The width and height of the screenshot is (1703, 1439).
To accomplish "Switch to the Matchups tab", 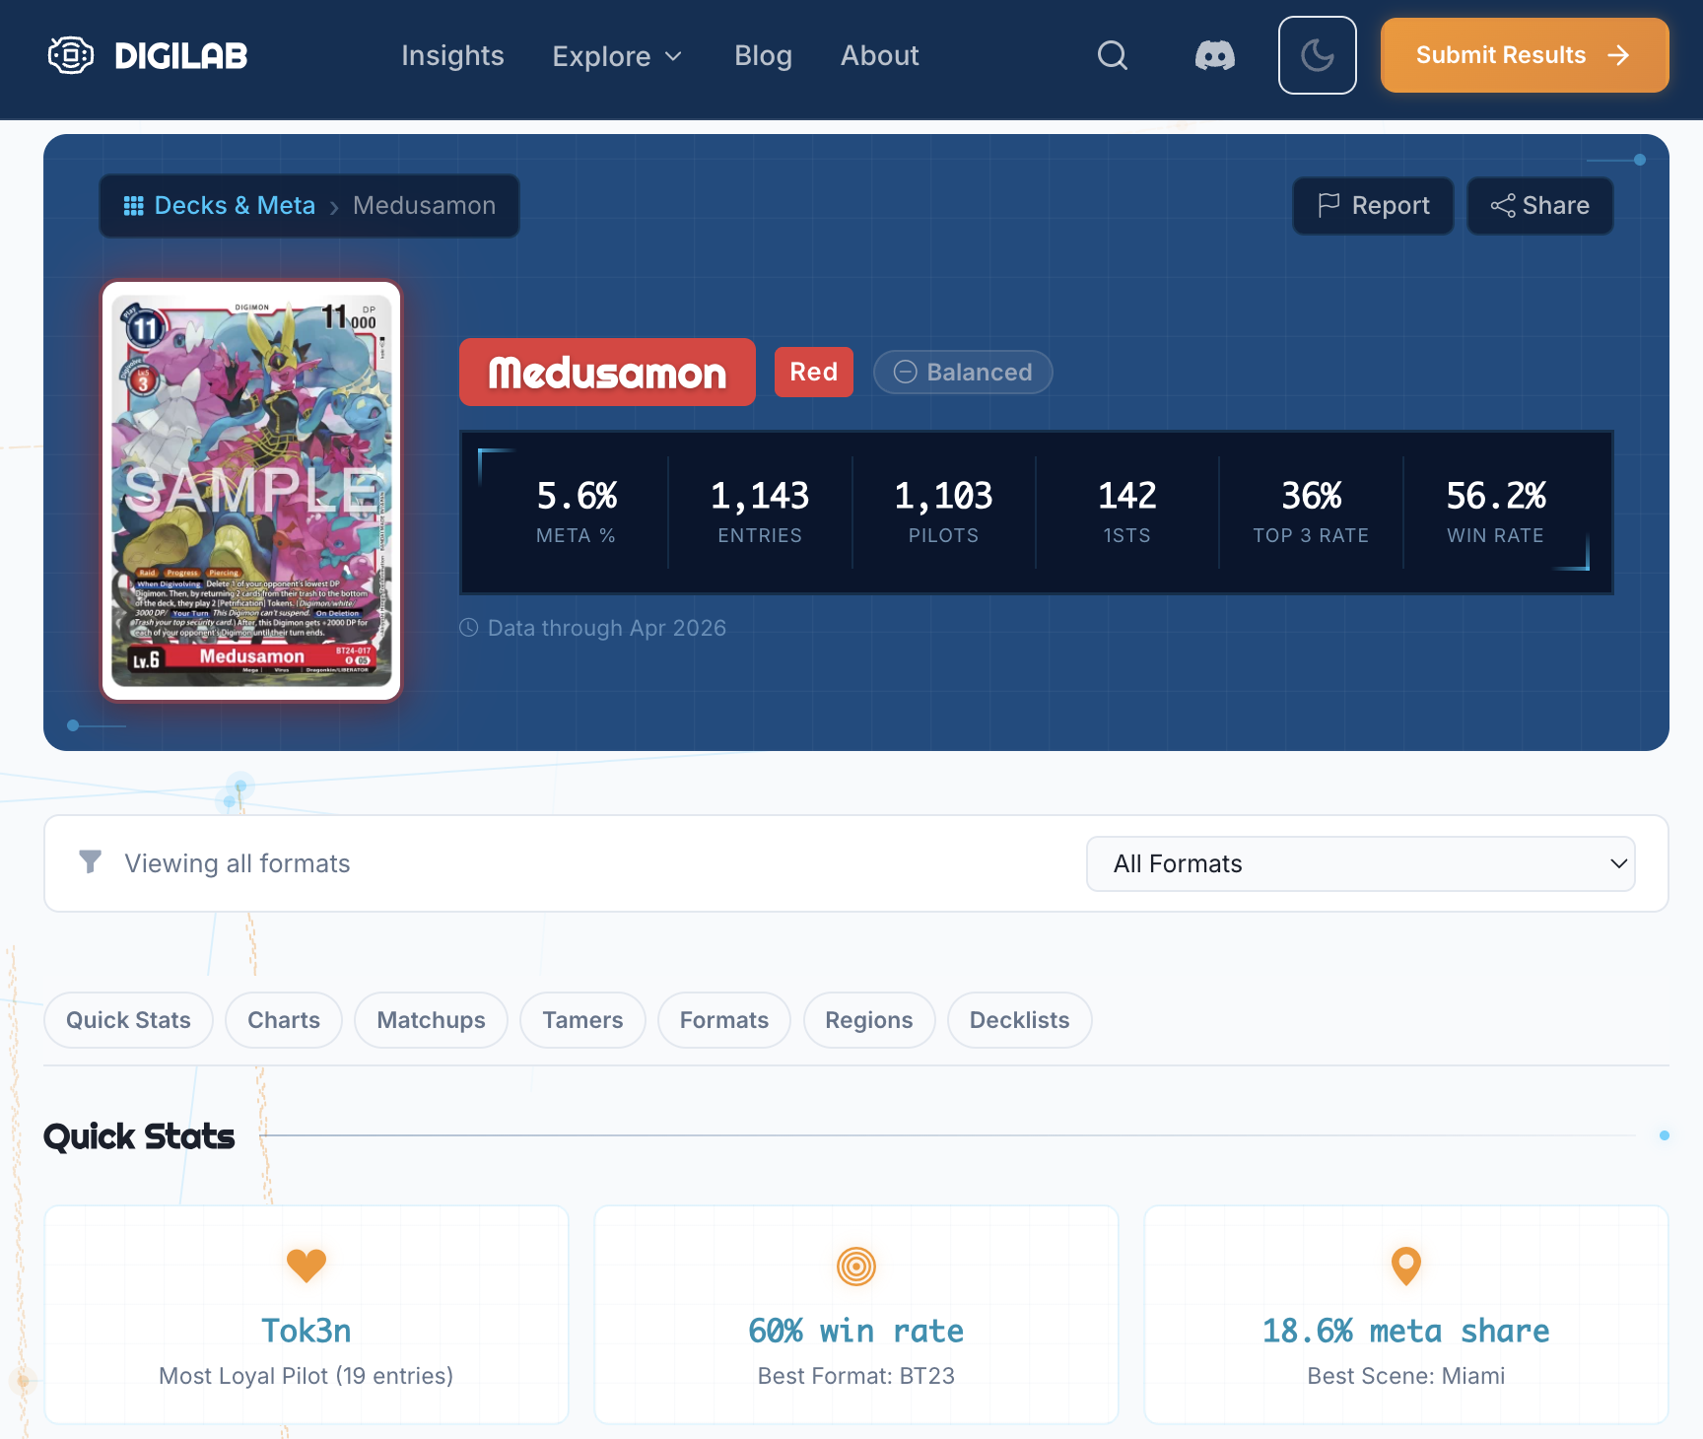I will [x=432, y=1020].
